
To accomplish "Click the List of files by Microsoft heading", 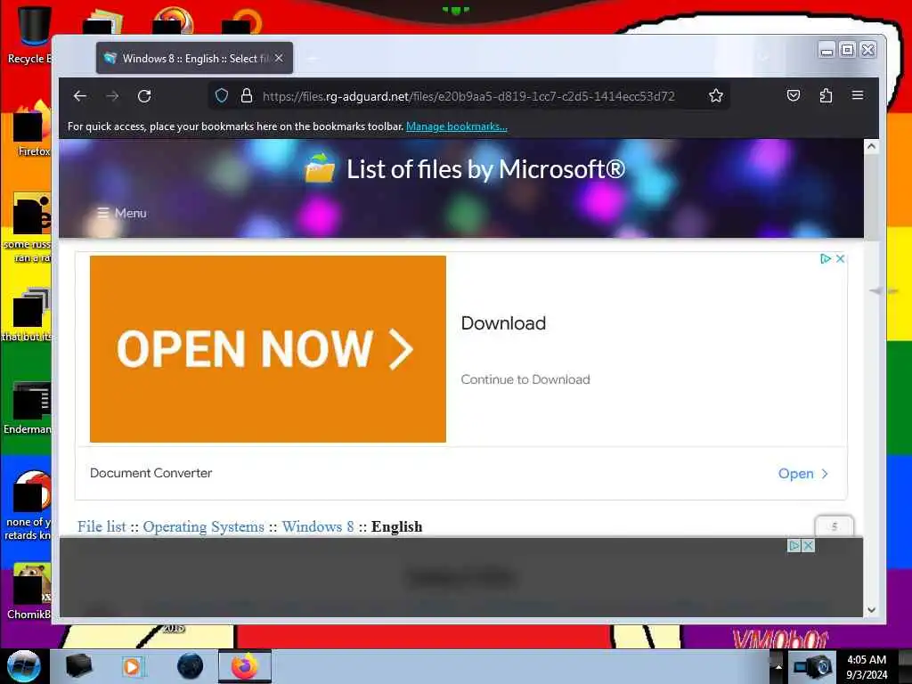I will (x=485, y=169).
